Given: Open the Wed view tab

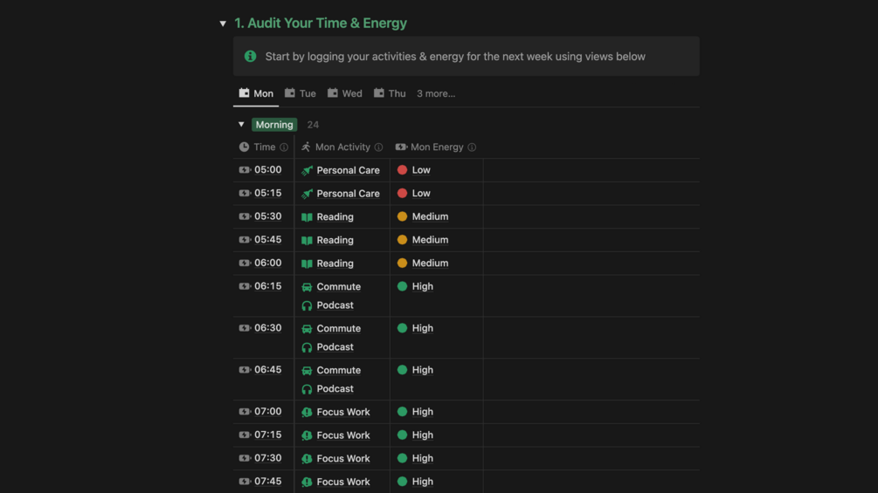Looking at the screenshot, I should coord(345,93).
